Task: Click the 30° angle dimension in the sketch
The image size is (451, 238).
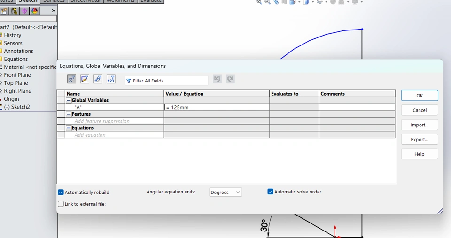Action: [264, 226]
